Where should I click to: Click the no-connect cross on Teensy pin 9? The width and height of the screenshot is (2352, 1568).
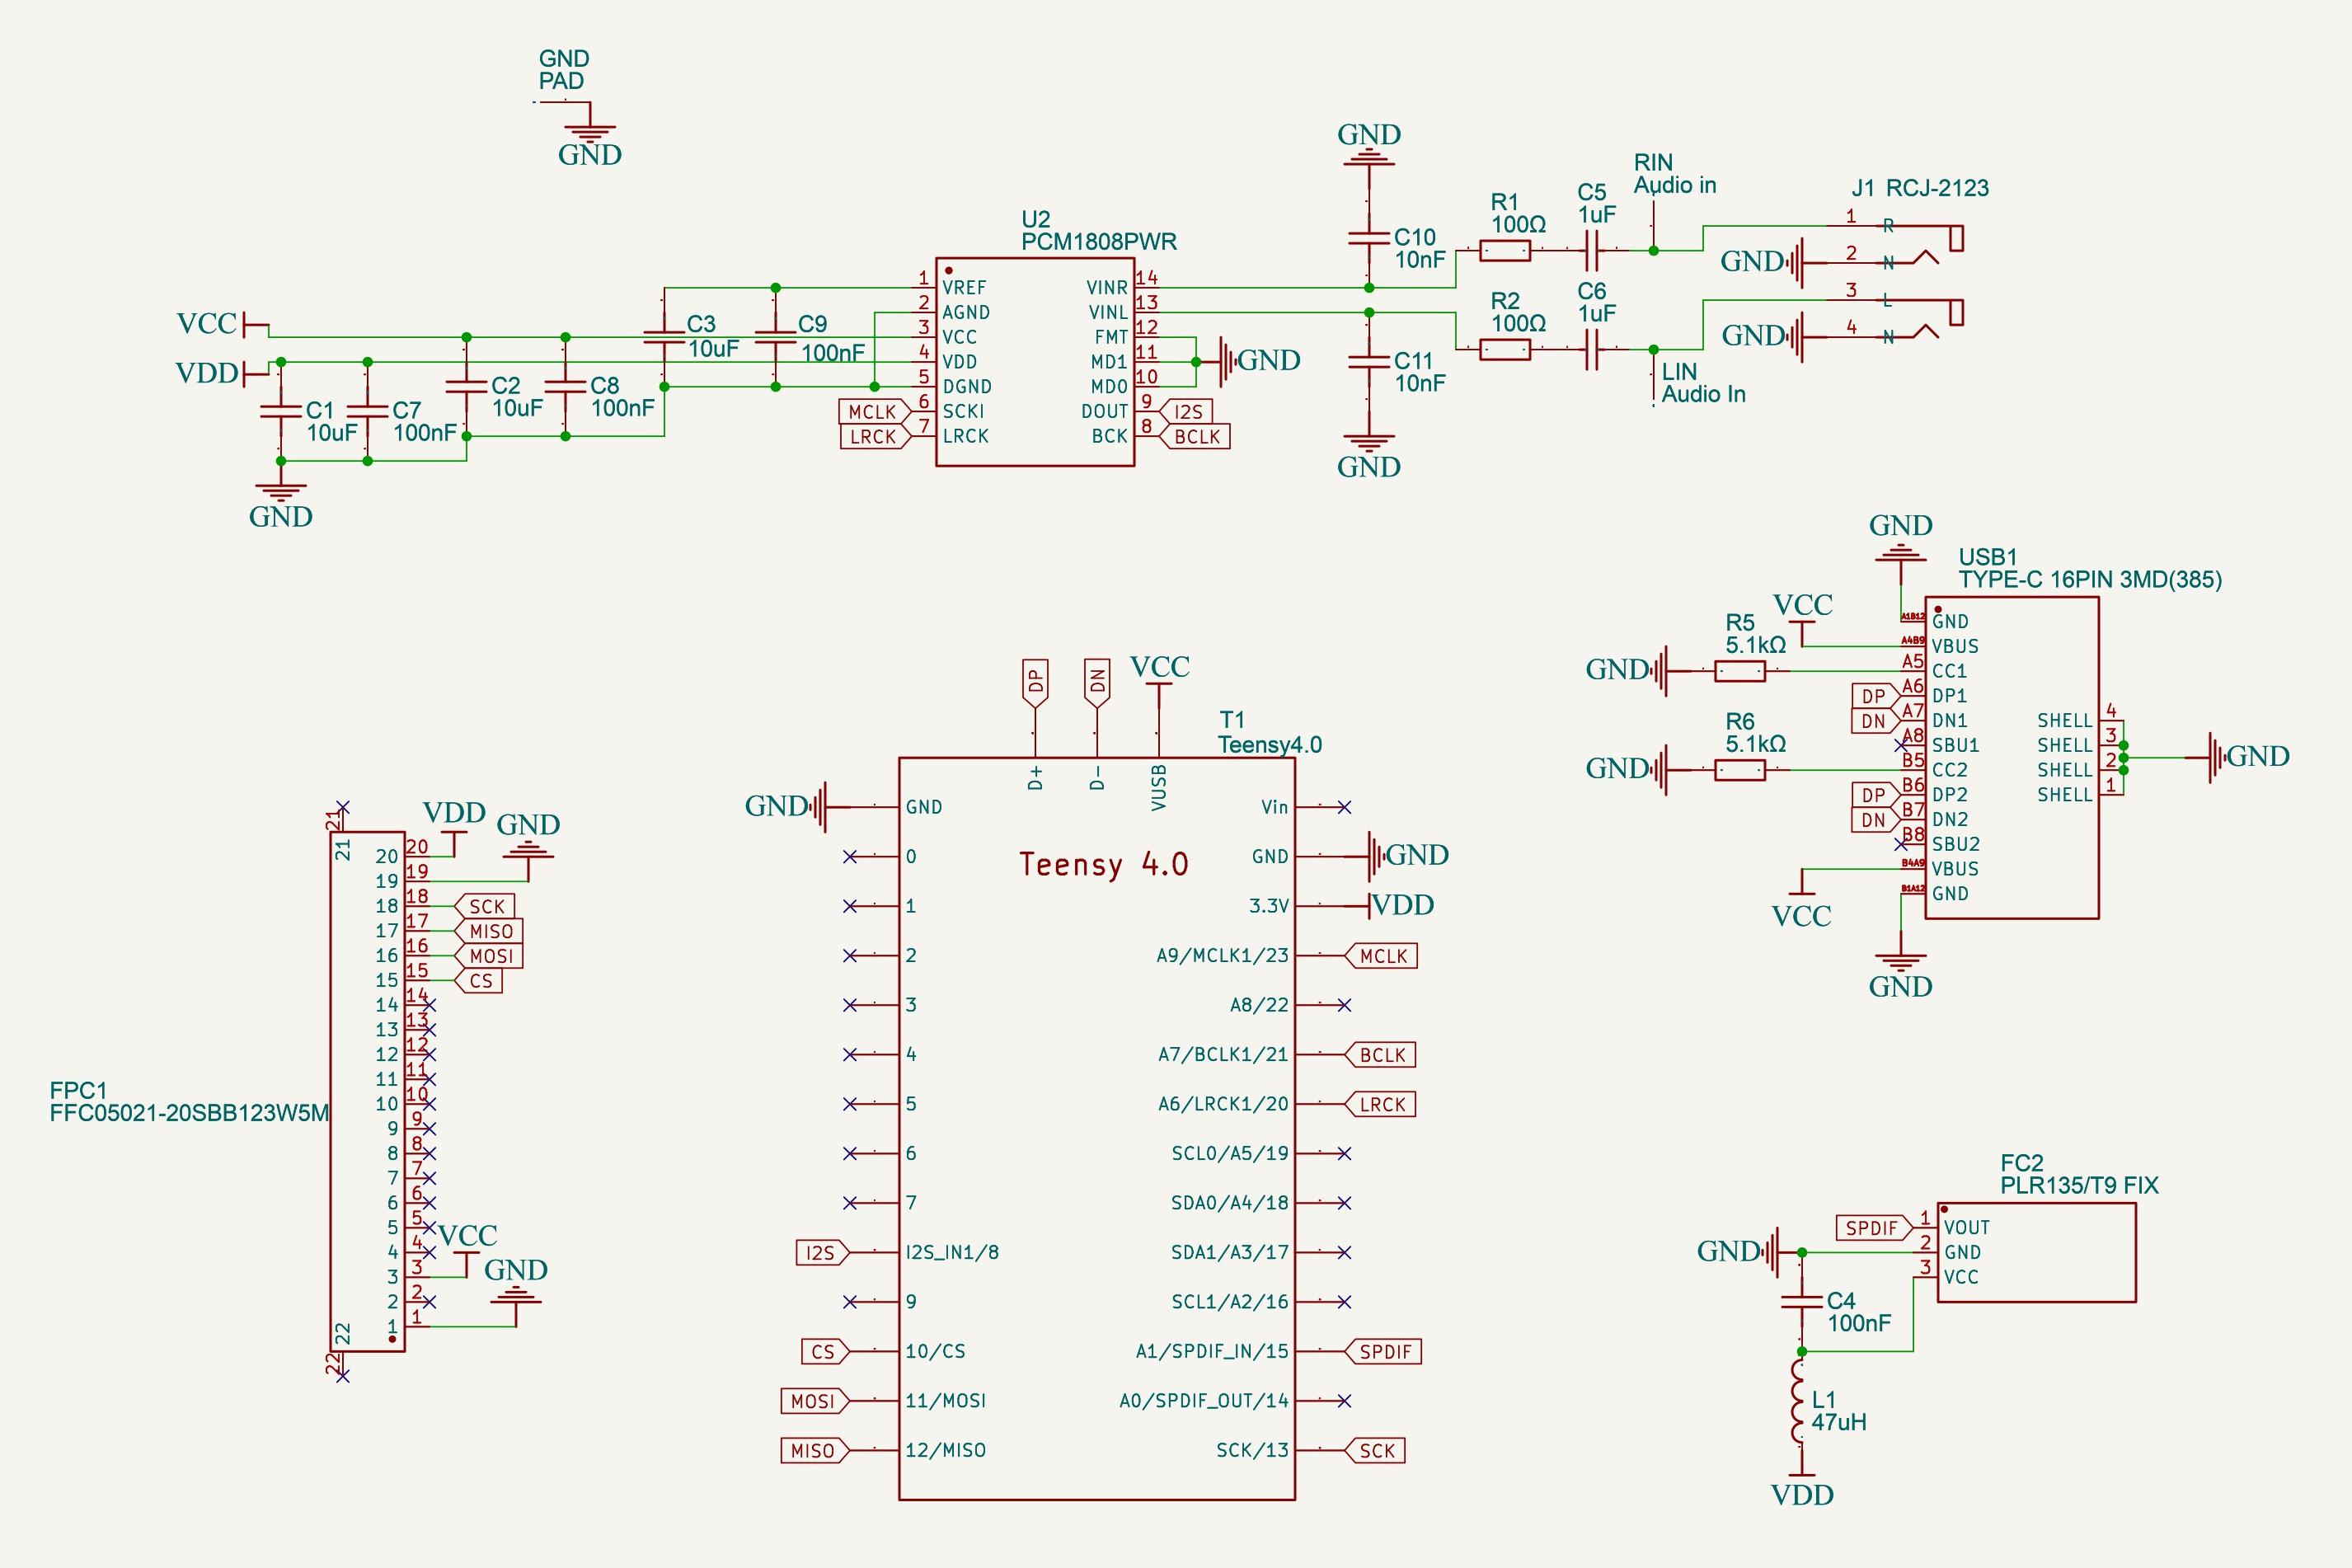[x=850, y=1301]
